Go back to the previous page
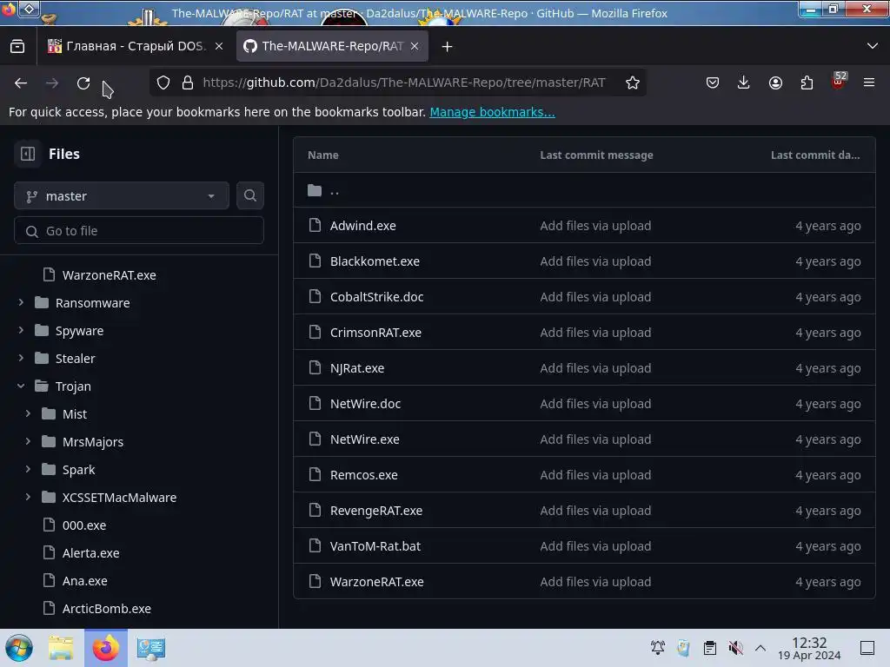 click(x=21, y=83)
